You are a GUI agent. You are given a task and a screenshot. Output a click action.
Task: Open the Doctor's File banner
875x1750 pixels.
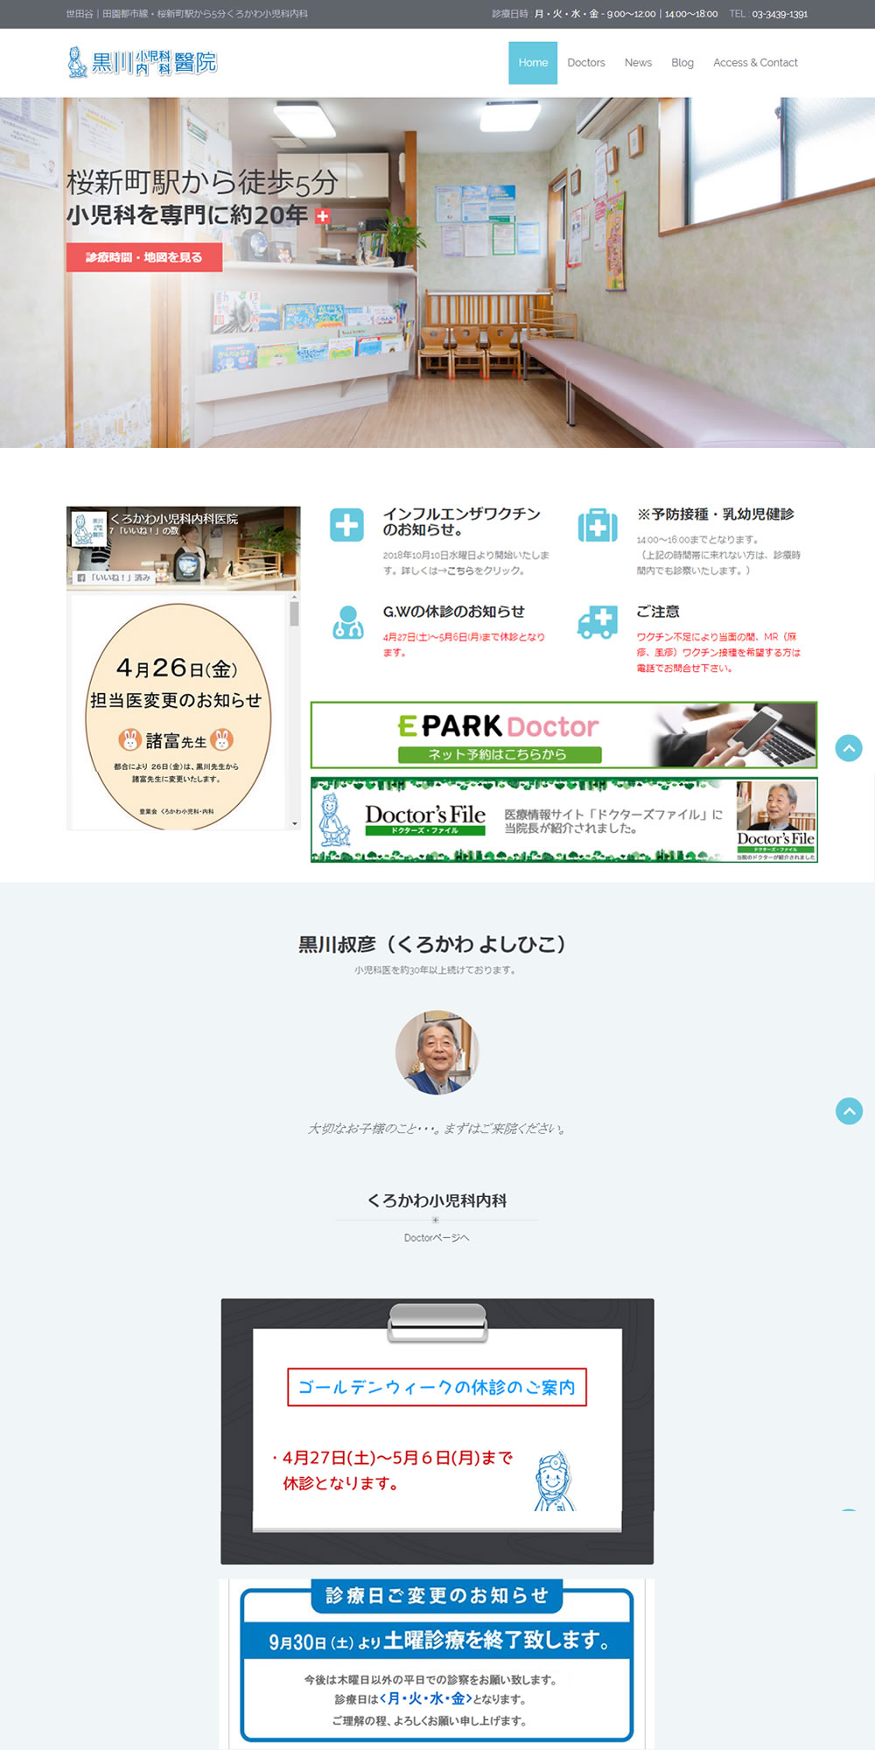(564, 820)
